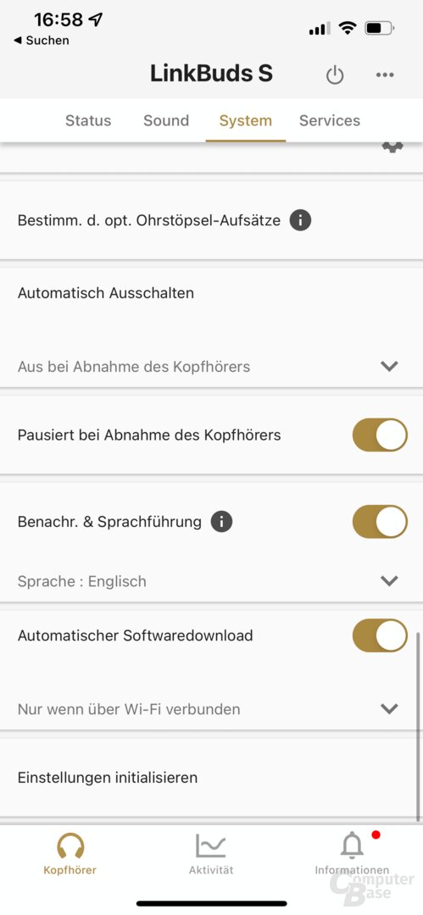Viewport: 423px width, 915px height.
Task: Open the three-dot more options menu
Action: (385, 75)
